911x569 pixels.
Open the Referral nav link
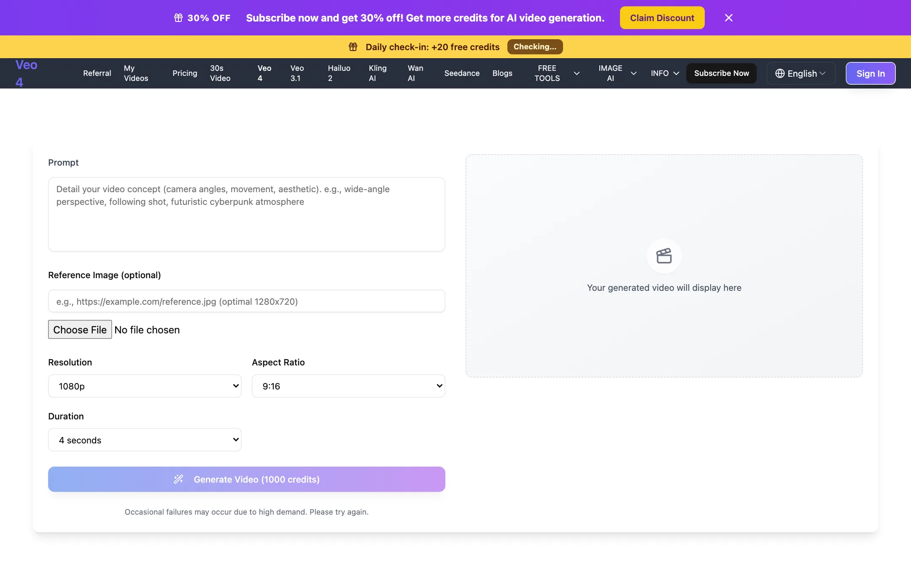[x=97, y=73]
